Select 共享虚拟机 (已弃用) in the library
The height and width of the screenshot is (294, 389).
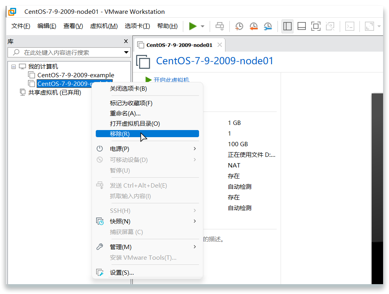pos(54,93)
